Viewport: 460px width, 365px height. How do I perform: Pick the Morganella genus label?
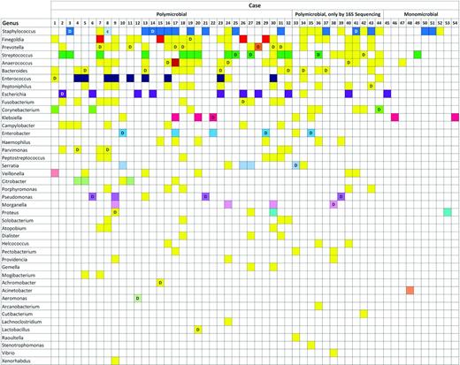pos(14,205)
